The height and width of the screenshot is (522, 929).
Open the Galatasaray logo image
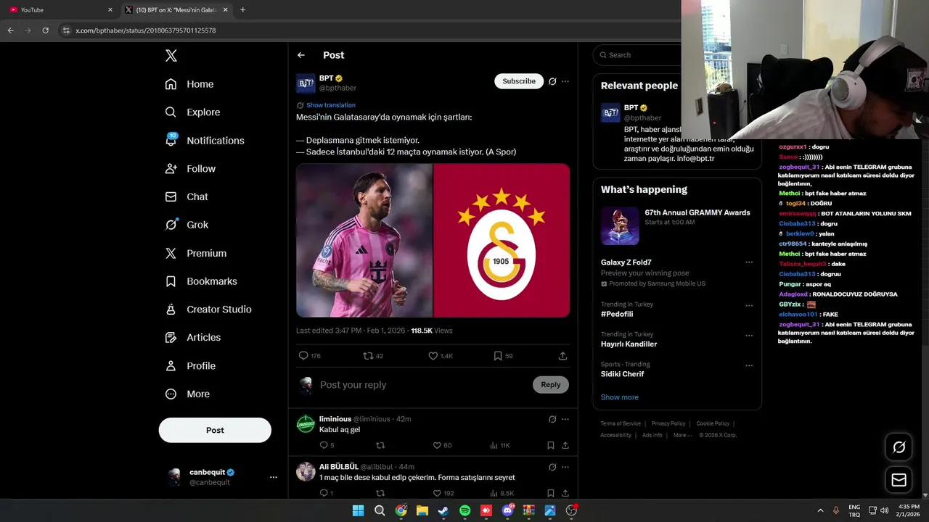pyautogui.click(x=502, y=240)
